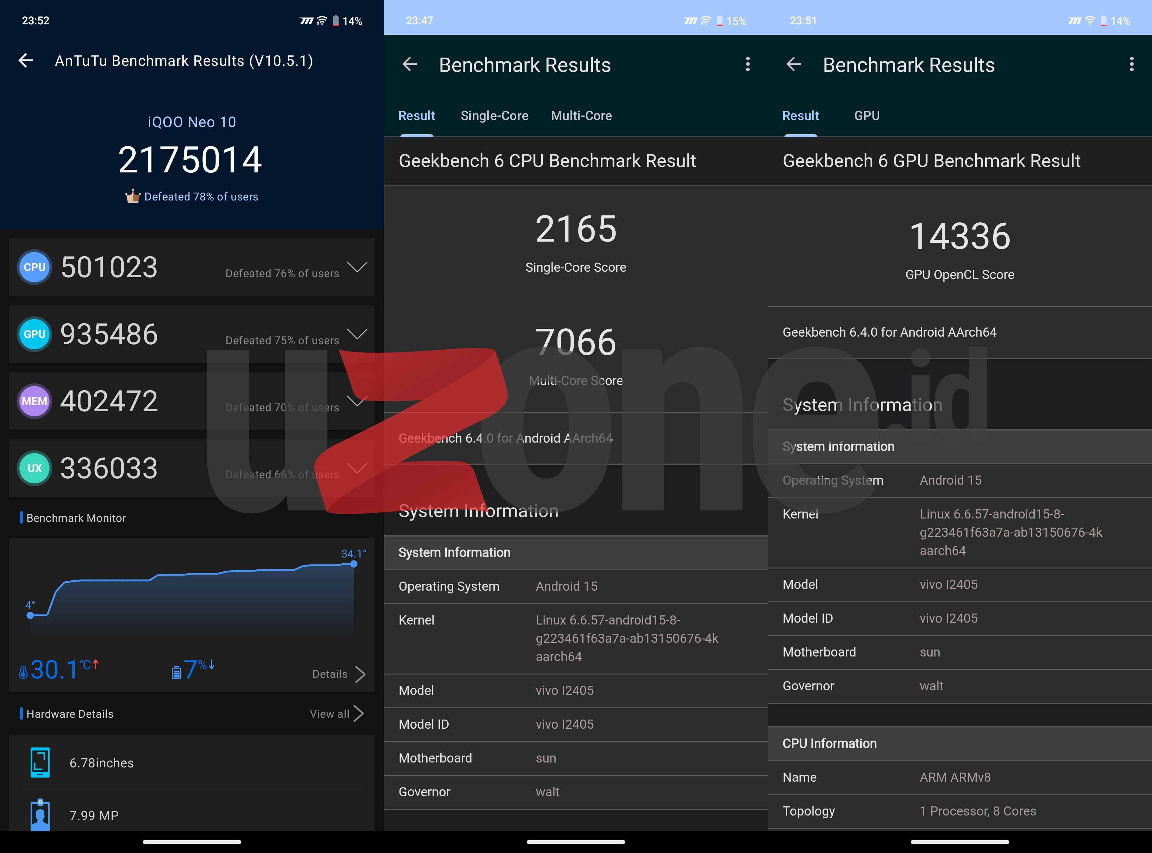Select Result tab in CPU benchmark screen

[x=416, y=116]
